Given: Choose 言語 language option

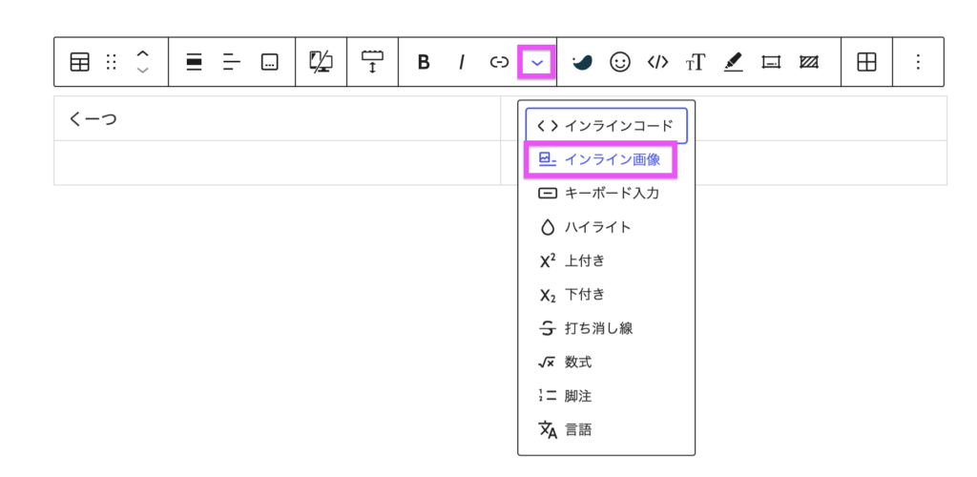Looking at the screenshot, I should point(606,429).
